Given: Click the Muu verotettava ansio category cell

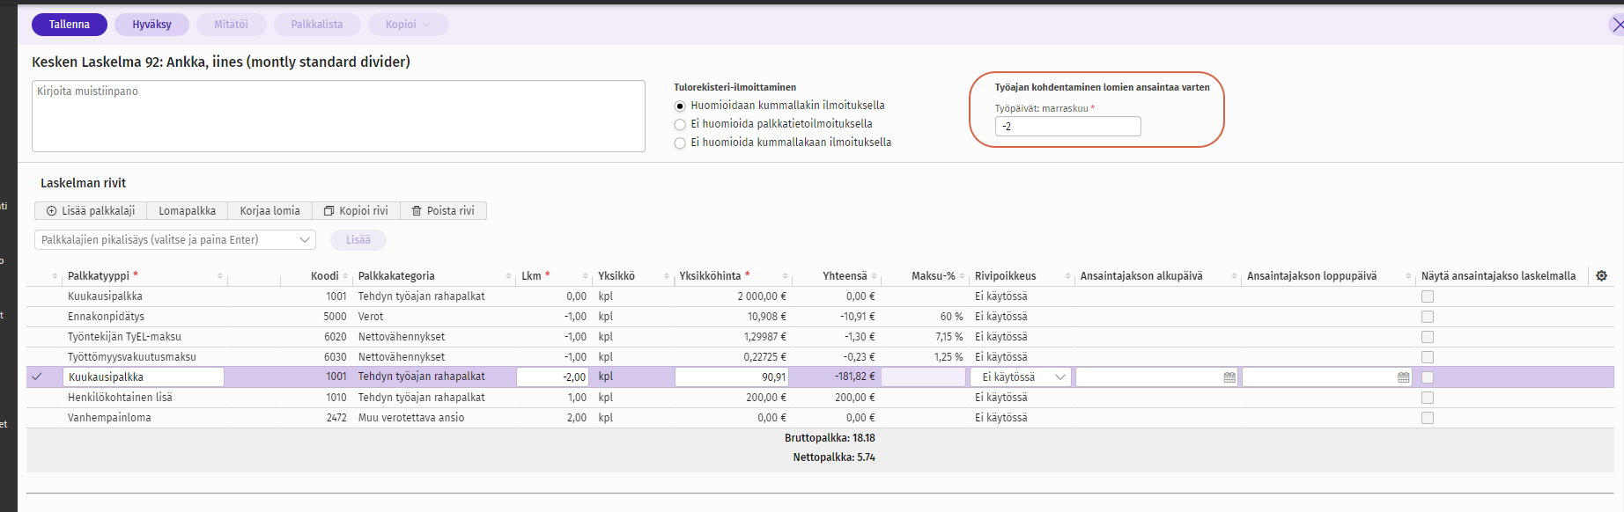Looking at the screenshot, I should coord(411,418).
